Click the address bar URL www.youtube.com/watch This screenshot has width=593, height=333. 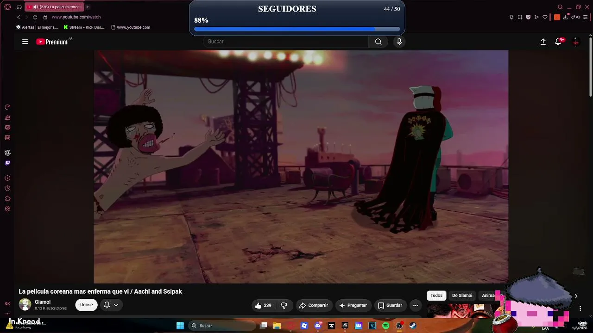[76, 17]
